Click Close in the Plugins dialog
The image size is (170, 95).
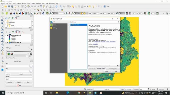click(x=107, y=71)
